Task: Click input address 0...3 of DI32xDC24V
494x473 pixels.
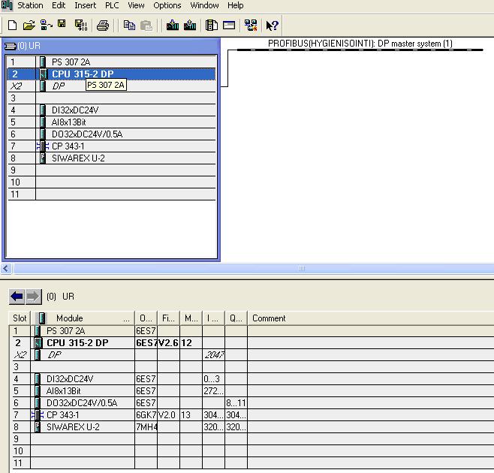Action: point(214,379)
